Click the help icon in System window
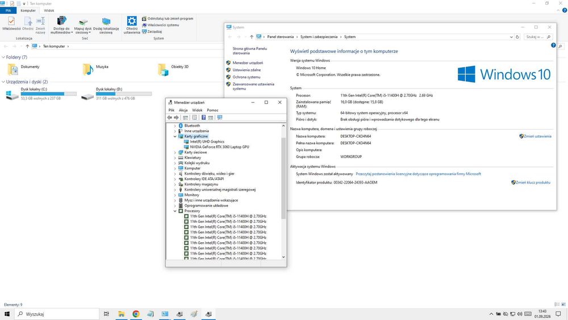 click(553, 45)
